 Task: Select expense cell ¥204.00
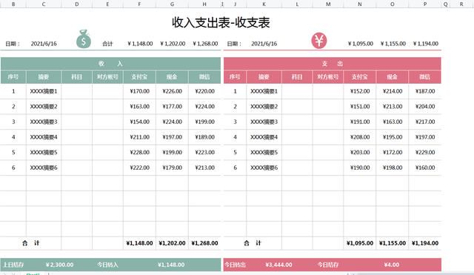[x=425, y=107]
